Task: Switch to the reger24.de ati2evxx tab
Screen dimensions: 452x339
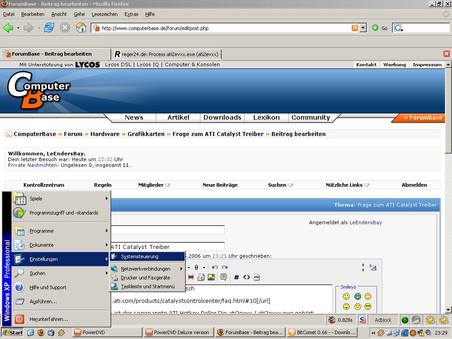Action: point(166,54)
